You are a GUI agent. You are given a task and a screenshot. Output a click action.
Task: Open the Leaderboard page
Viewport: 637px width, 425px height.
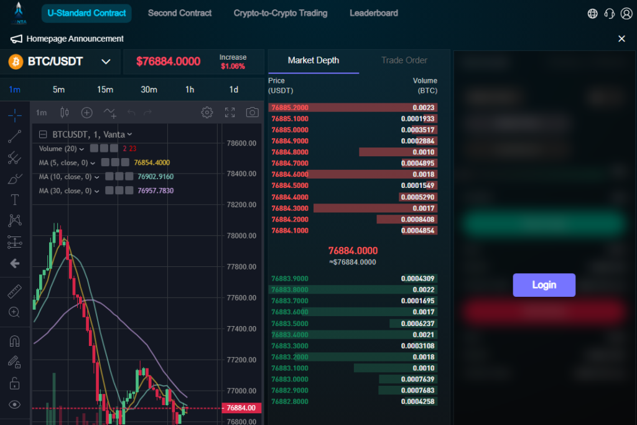[x=374, y=14]
